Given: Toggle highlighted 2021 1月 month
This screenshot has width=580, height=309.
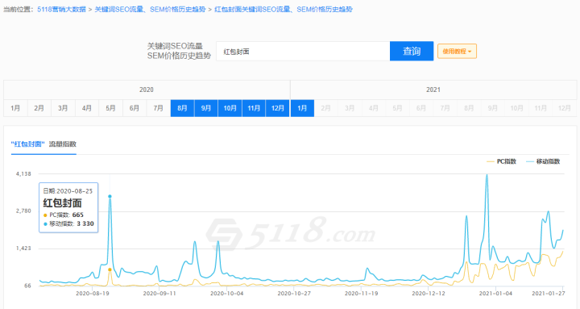Looking at the screenshot, I should pyautogui.click(x=303, y=108).
